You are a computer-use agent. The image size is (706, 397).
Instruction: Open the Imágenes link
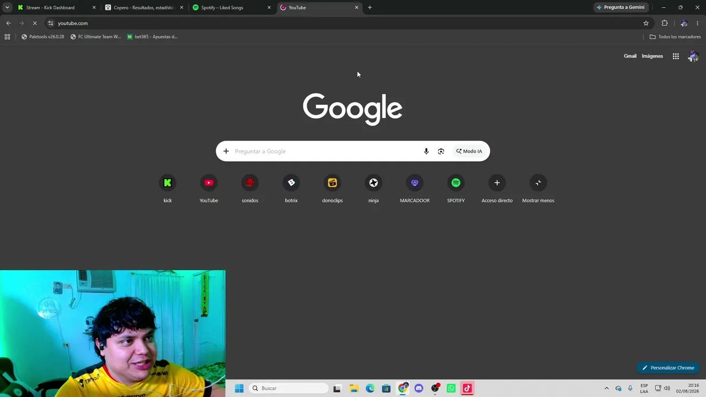point(652,56)
